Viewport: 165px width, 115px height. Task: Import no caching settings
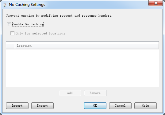pyautogui.click(x=17, y=105)
